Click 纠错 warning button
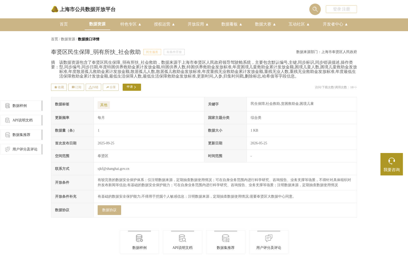The image size is (408, 255). 93,87
